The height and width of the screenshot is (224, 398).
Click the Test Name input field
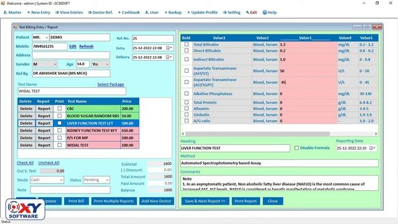(x=72, y=91)
